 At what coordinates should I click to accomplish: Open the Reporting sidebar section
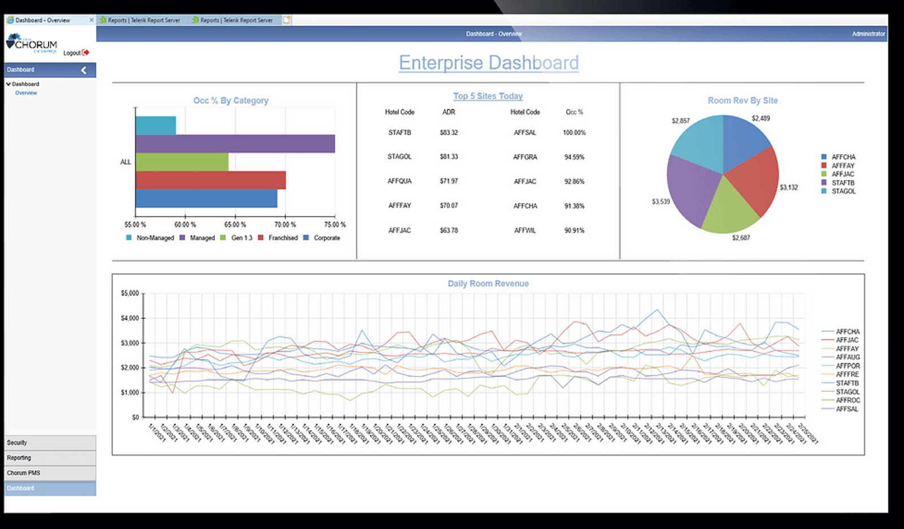[50, 458]
